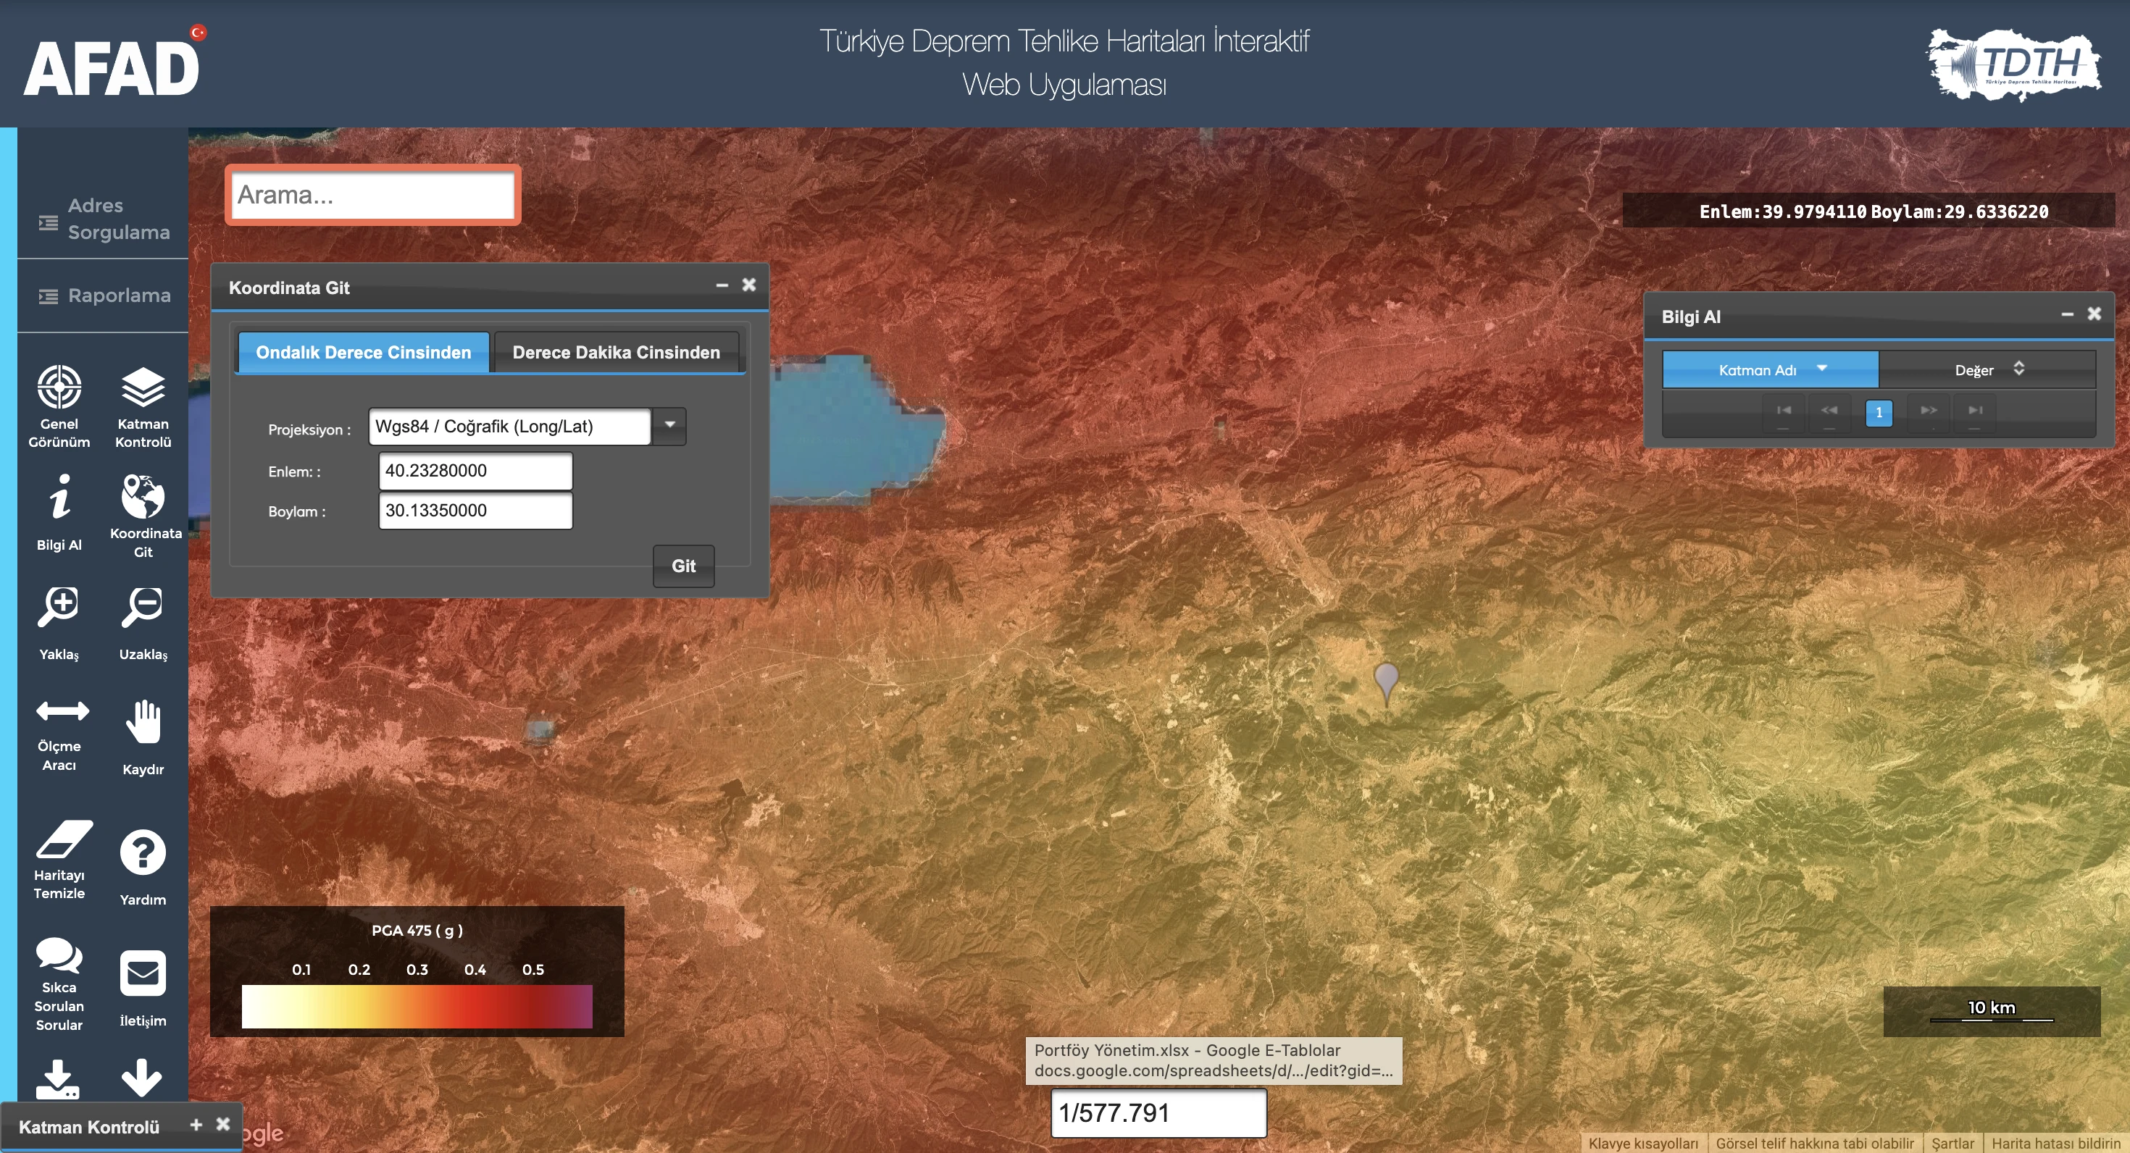Close the Bilgi Al panel

coord(2094,314)
